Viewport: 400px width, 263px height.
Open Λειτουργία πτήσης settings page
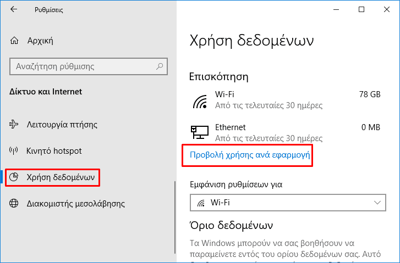(62, 125)
